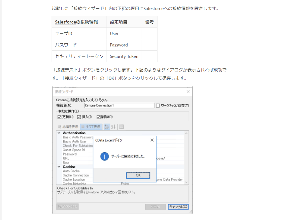Collapse the Caching property group
Viewport: 300px width, 220px height.
59,167
